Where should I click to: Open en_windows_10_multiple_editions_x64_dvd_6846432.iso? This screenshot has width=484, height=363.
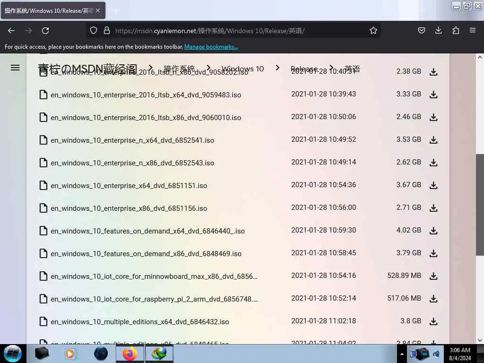point(140,321)
